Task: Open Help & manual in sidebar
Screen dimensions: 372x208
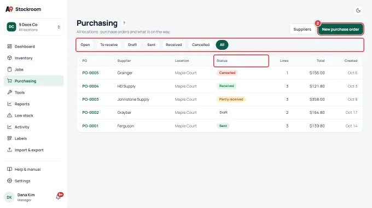Action: [34, 169]
